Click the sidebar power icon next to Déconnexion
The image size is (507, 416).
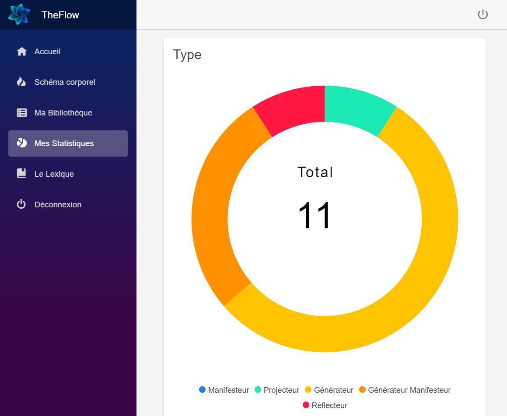[21, 204]
